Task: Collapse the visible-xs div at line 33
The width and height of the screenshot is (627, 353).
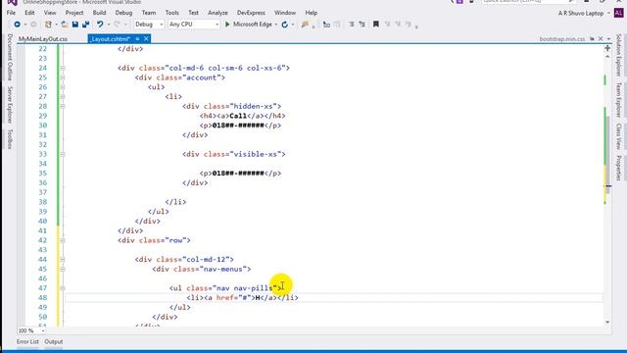Action: [x=63, y=154]
